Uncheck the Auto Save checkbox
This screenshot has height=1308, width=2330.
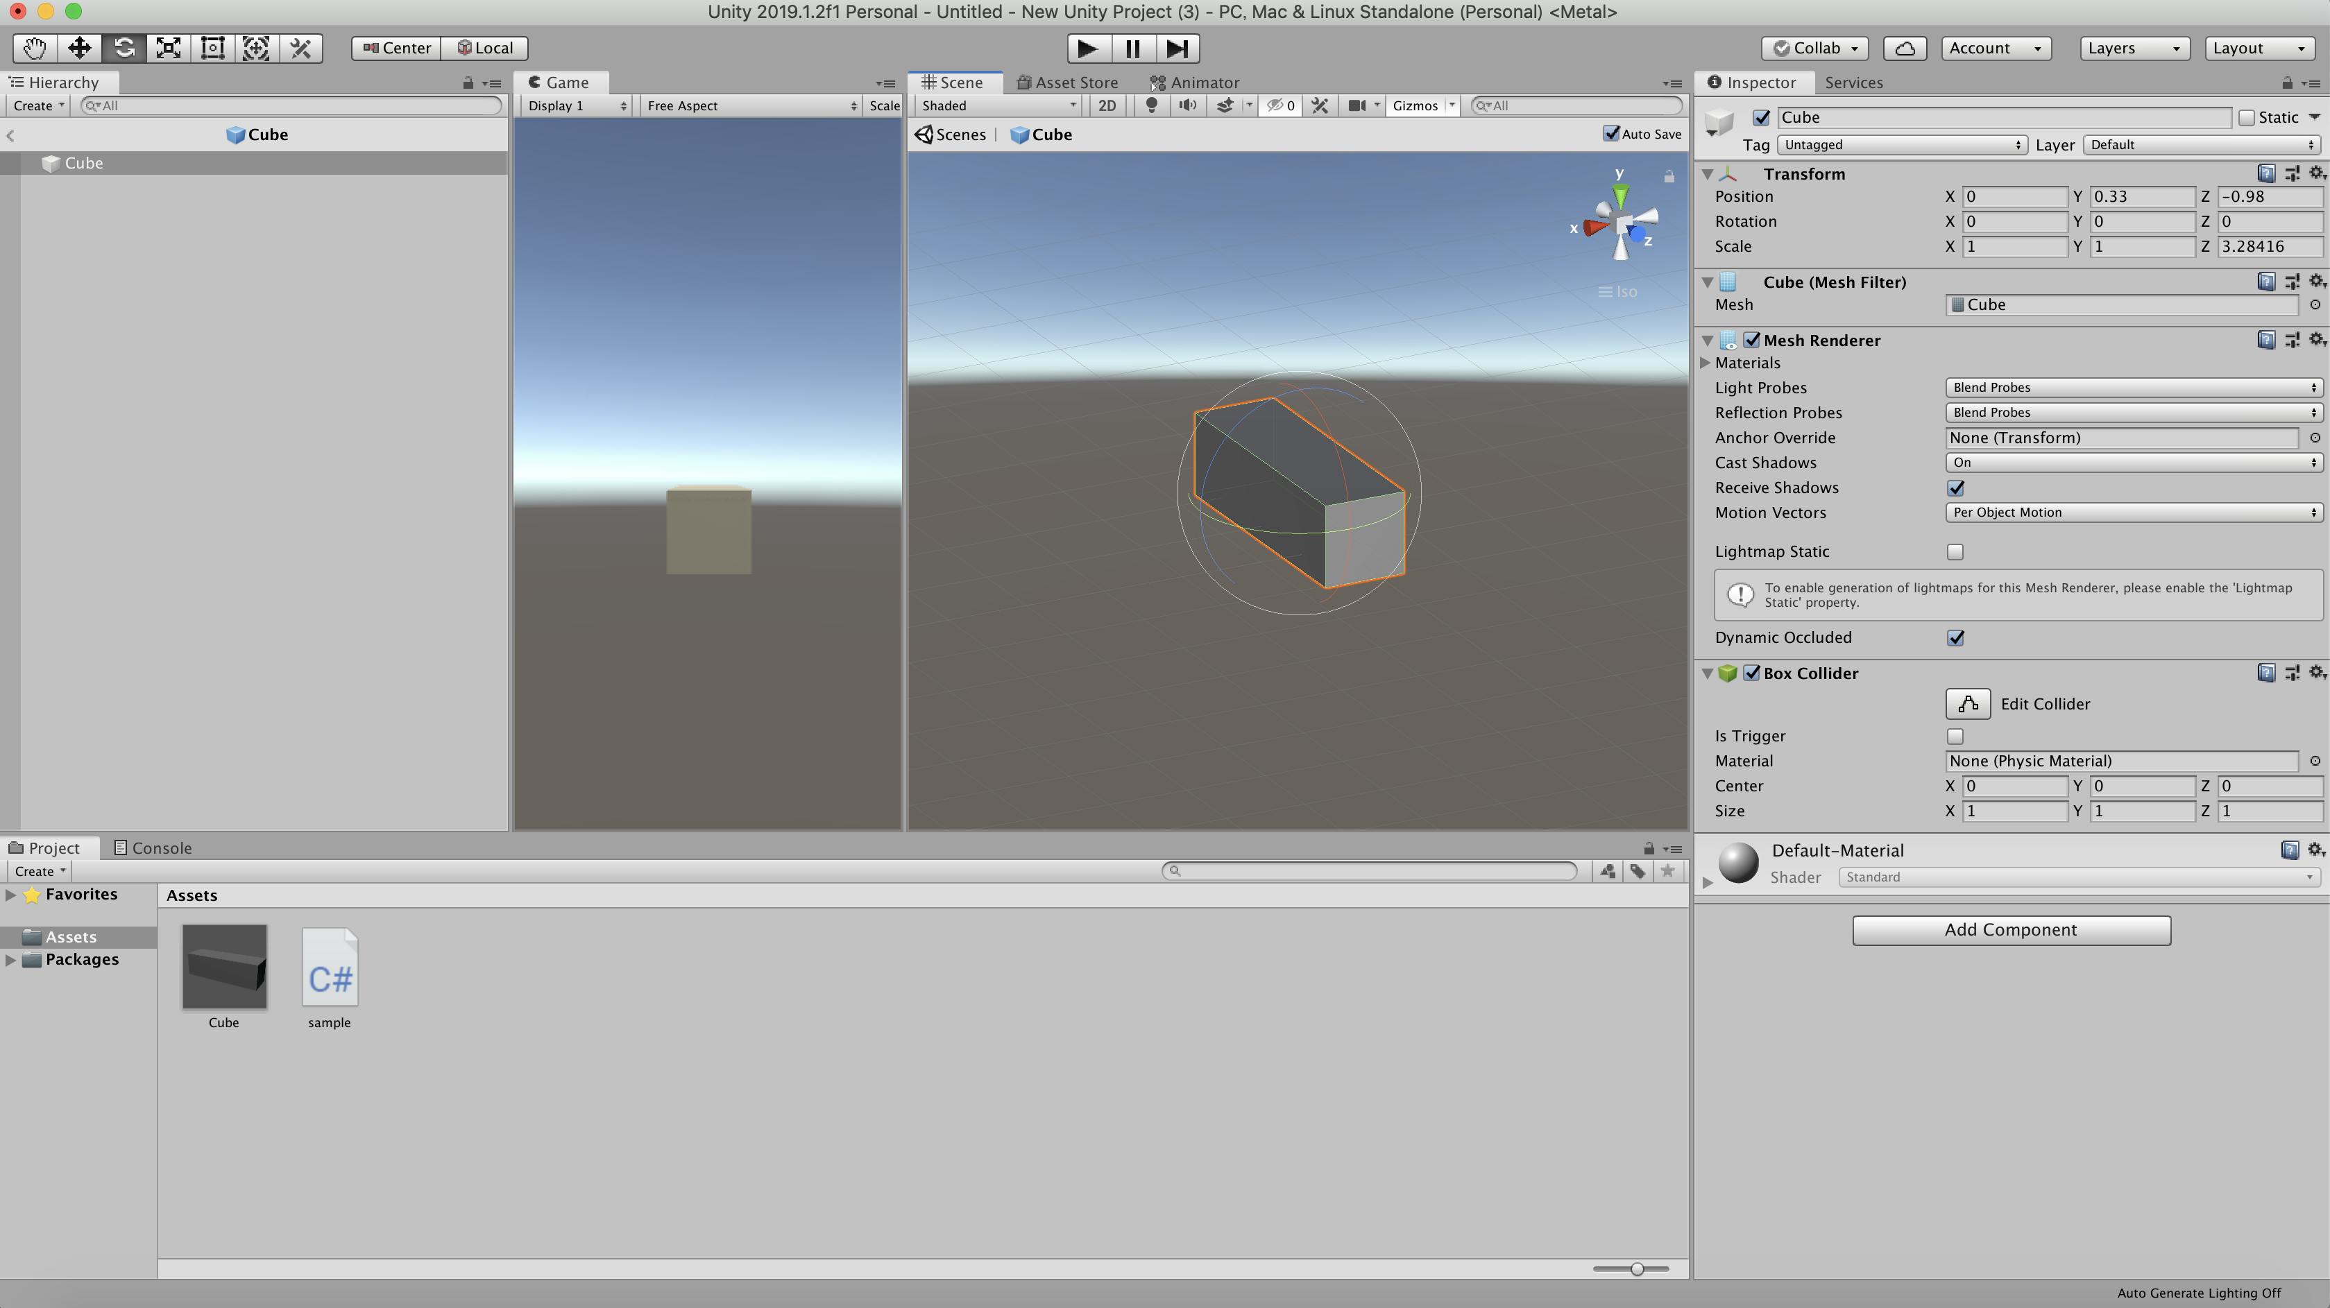coord(1611,134)
